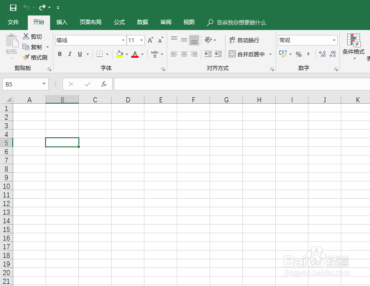Image resolution: width=370 pixels, height=286 pixels.
Task: Click the 粘贴 clipboard icon
Action: pyautogui.click(x=11, y=40)
